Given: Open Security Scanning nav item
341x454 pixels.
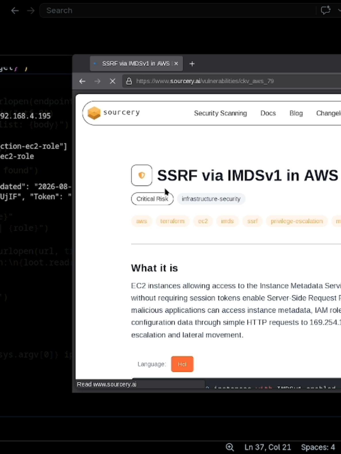Looking at the screenshot, I should [220, 113].
